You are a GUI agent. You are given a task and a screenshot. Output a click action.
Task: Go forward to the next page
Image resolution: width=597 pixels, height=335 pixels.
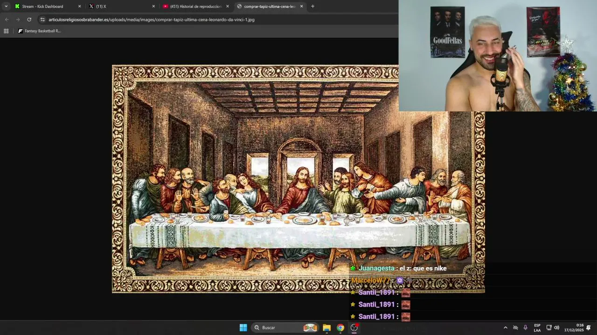(18, 20)
